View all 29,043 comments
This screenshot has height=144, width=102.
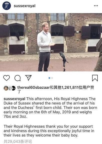pyautogui.click(x=18, y=141)
